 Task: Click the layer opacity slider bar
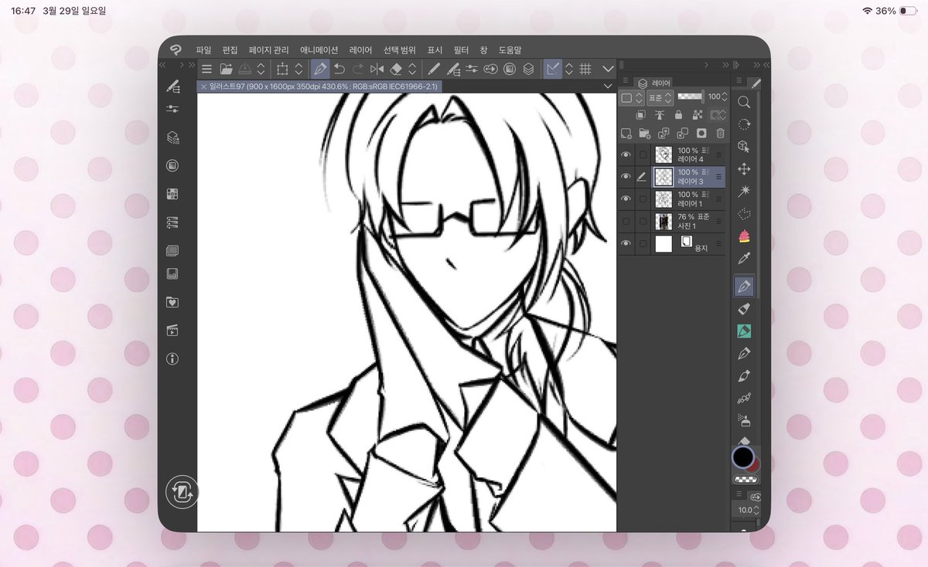coord(691,97)
